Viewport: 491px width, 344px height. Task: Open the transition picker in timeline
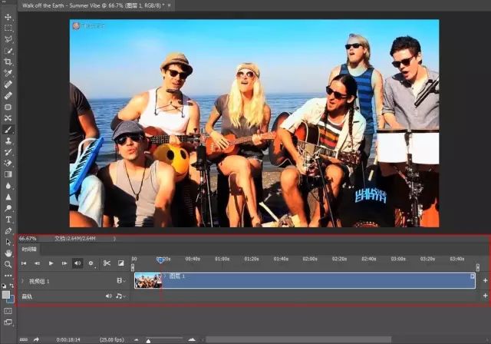pyautogui.click(x=121, y=263)
